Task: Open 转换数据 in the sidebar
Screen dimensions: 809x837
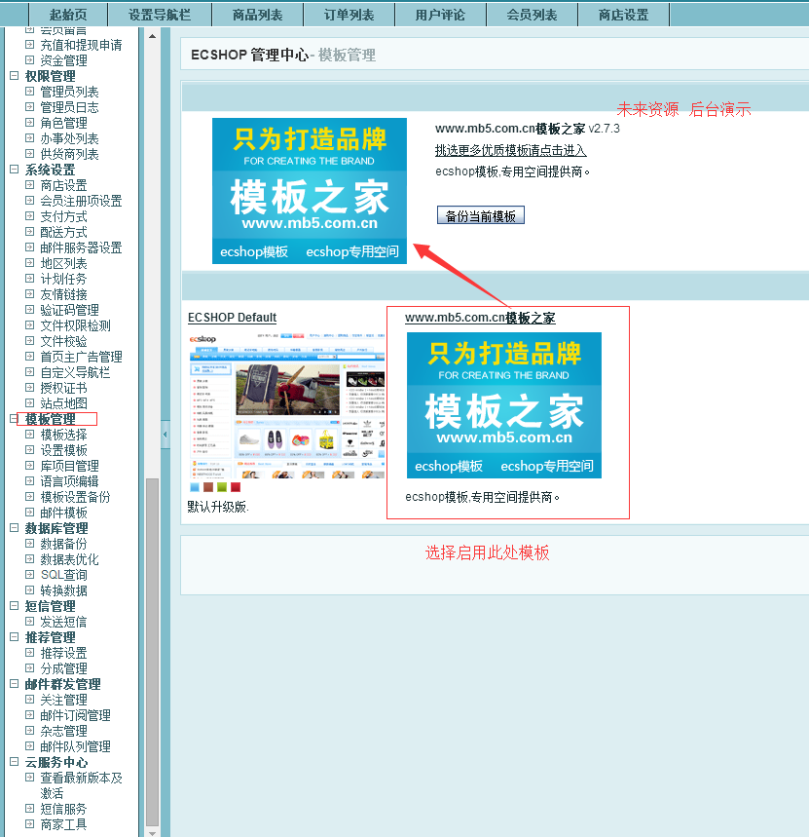Action: pos(63,590)
